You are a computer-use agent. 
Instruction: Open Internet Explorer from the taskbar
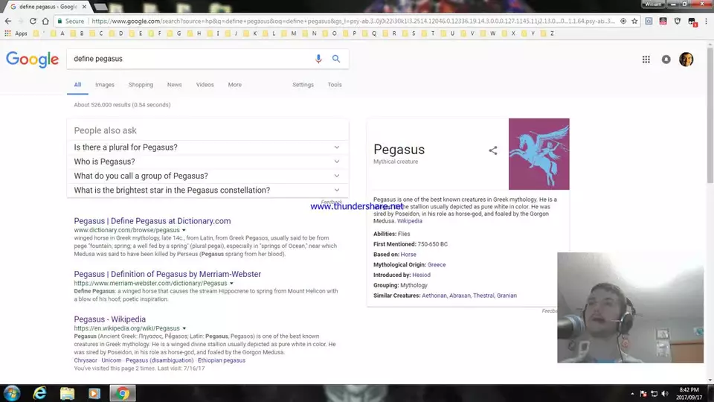pyautogui.click(x=39, y=393)
